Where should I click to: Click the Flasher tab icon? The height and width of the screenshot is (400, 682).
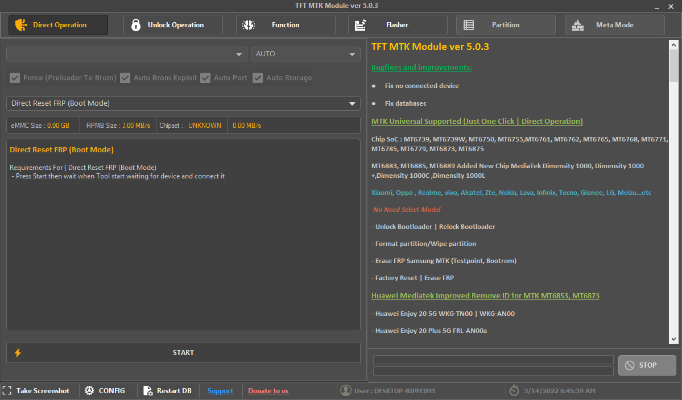pos(359,25)
